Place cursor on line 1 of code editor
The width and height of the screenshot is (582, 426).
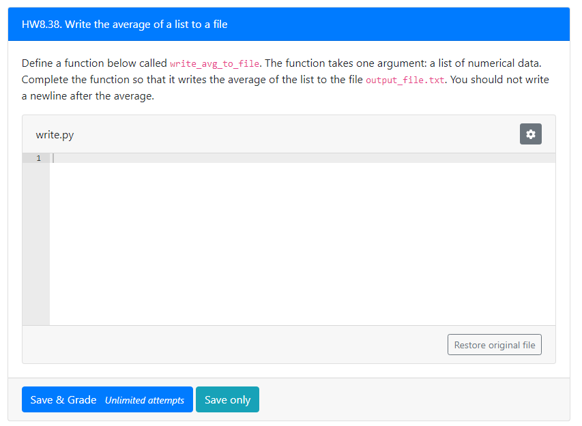point(302,158)
